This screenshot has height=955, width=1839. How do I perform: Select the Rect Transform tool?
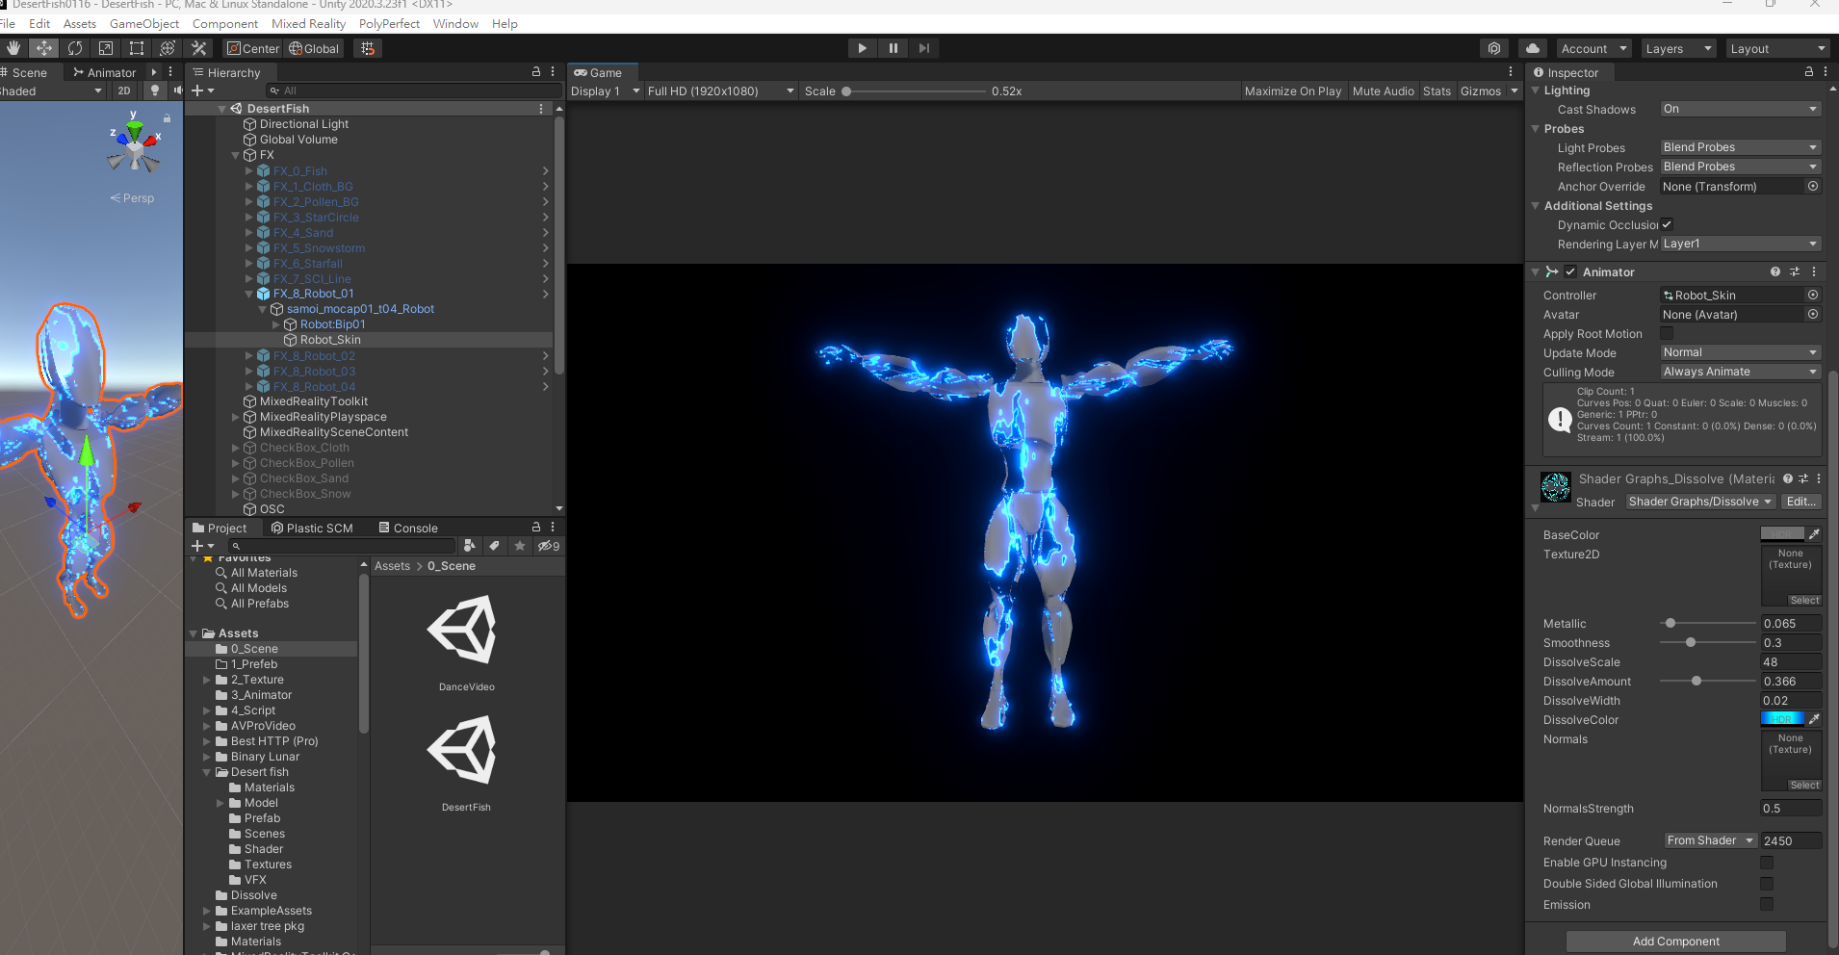point(137,47)
